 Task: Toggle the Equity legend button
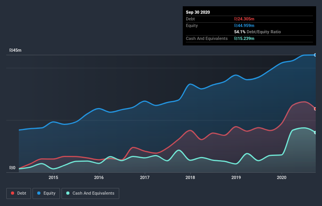tap(46, 193)
